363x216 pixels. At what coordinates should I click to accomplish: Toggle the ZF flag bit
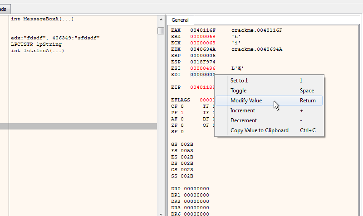(182, 125)
